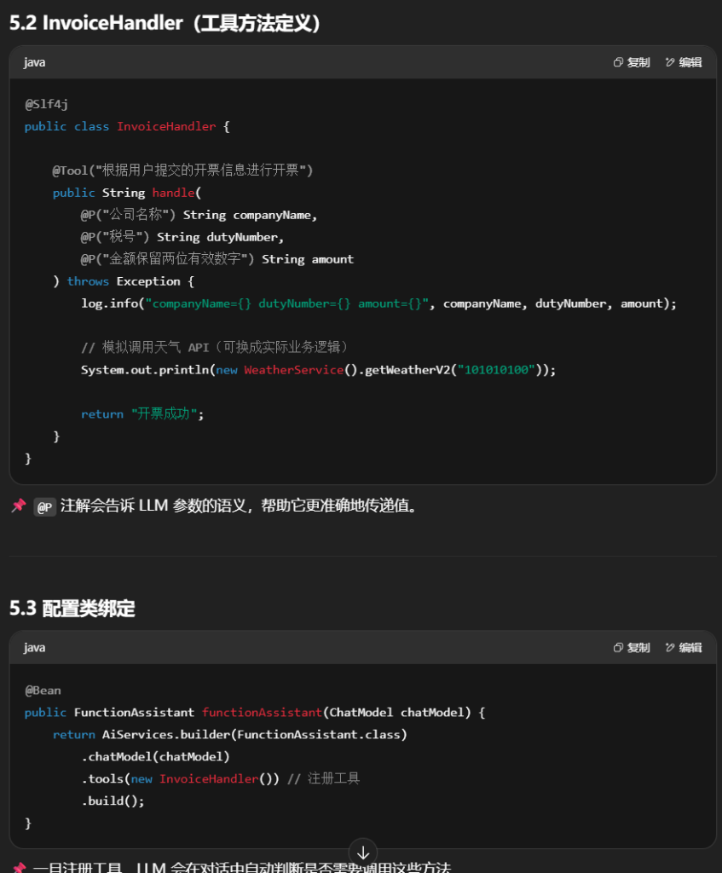Click the @Tool annotation line

182,171
